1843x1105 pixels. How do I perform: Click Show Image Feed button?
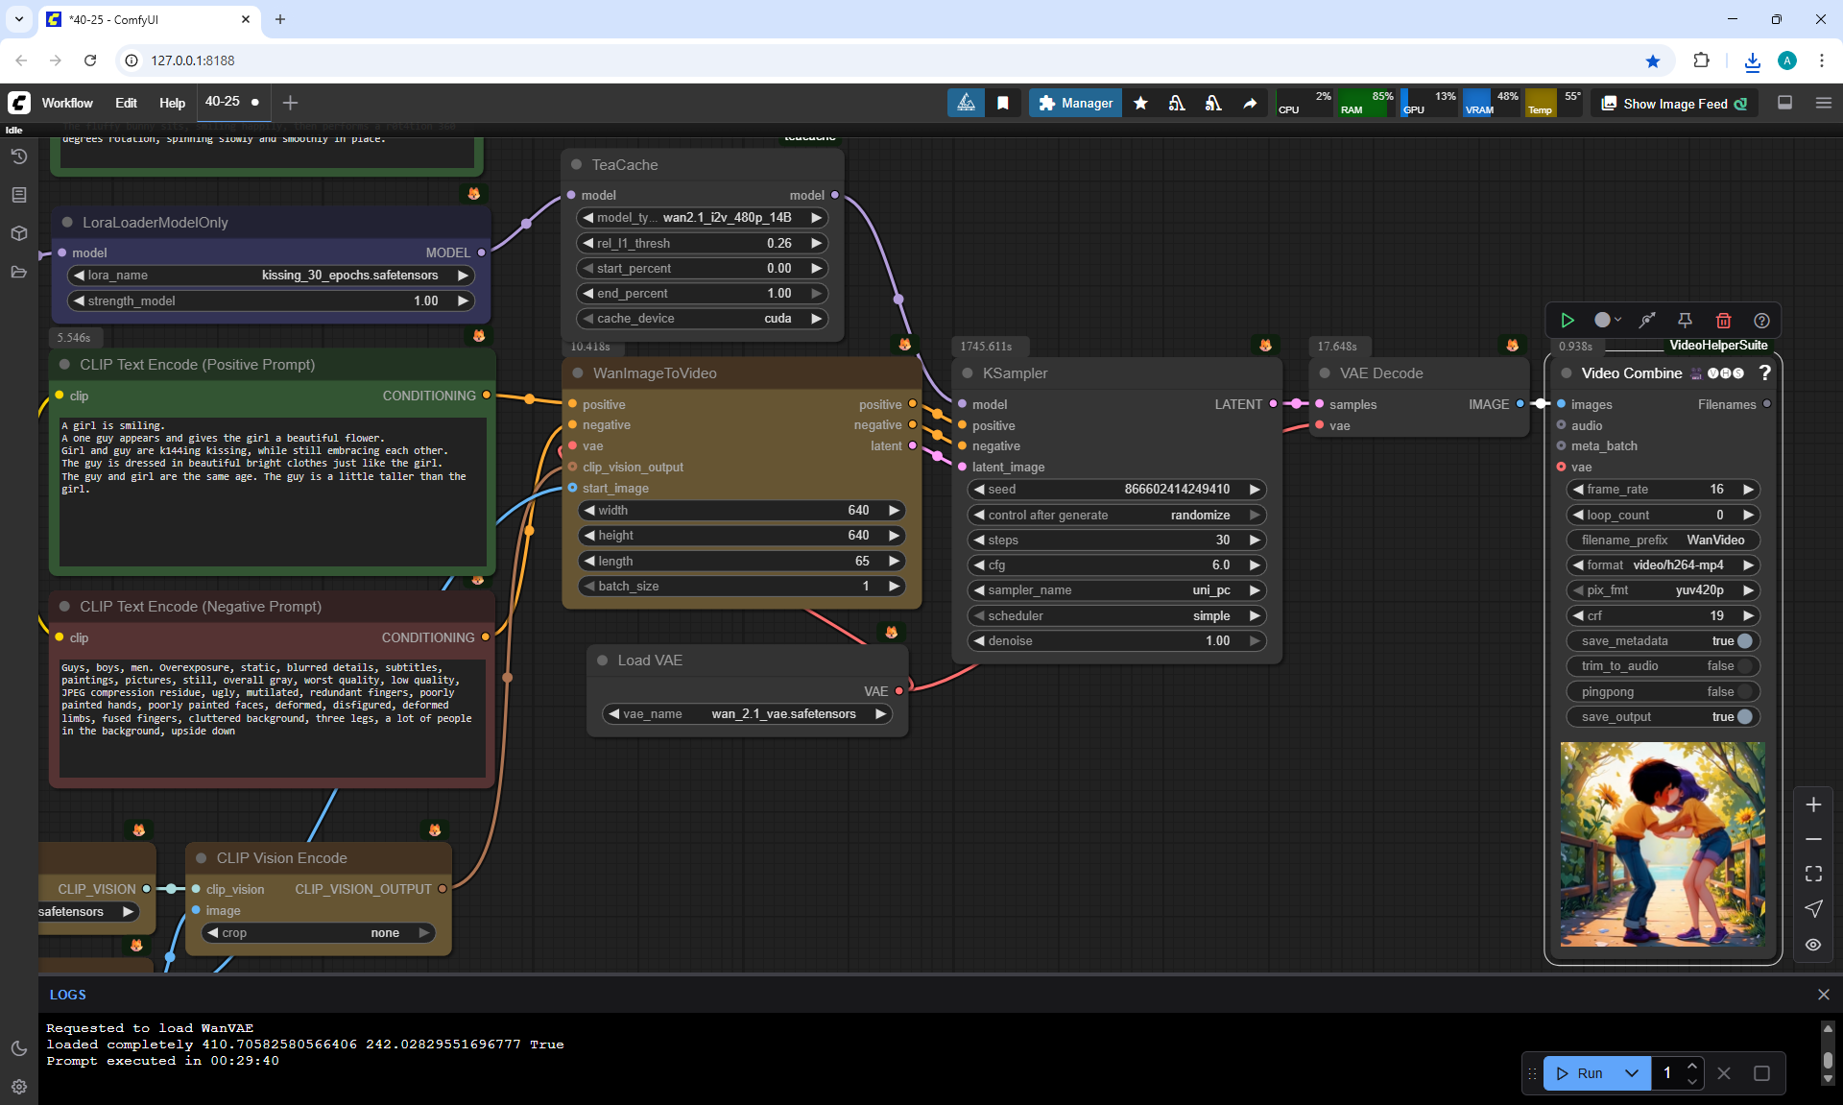(1675, 104)
